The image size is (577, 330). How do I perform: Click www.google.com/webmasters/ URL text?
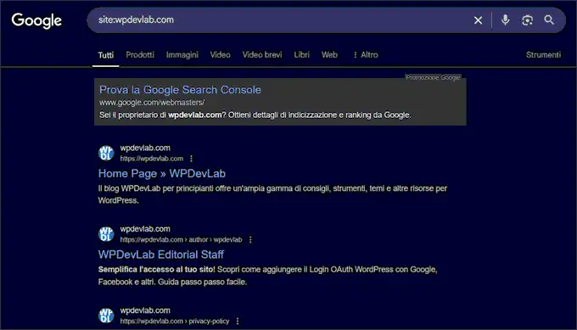coord(152,103)
